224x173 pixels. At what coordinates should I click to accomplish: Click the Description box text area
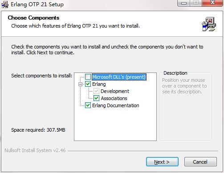[186, 107]
